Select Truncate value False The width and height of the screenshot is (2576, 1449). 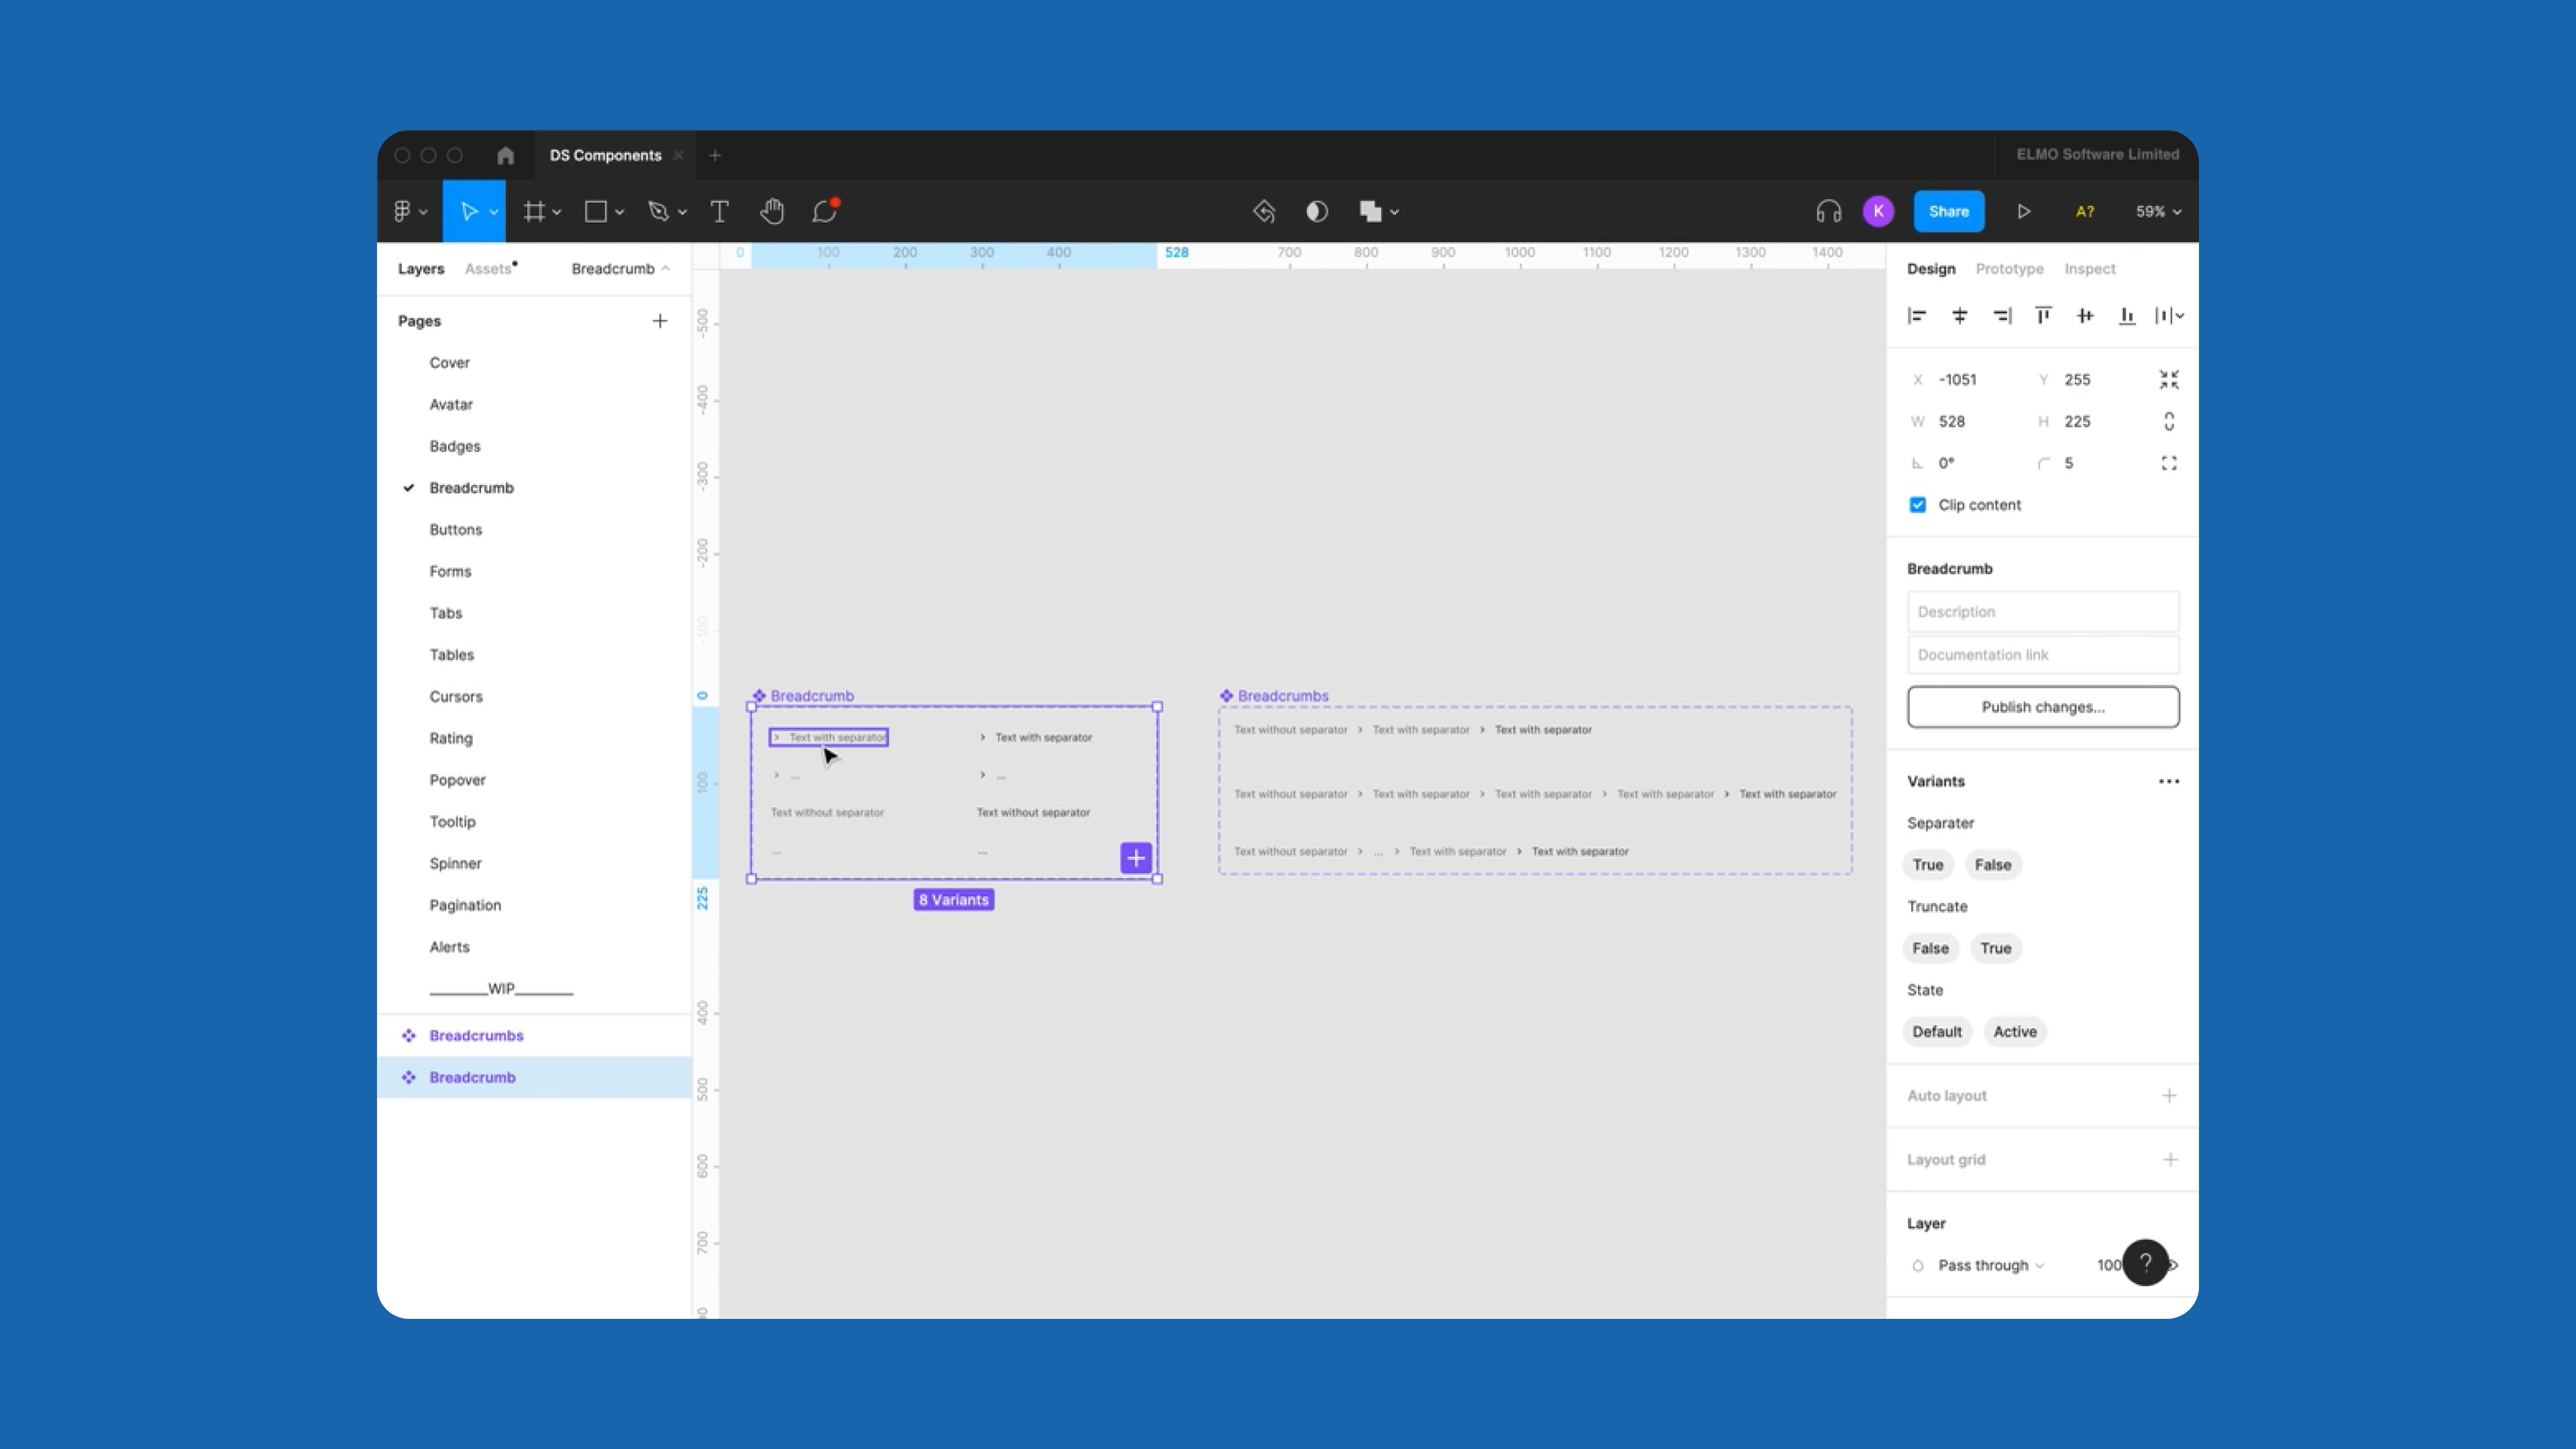coord(1931,948)
